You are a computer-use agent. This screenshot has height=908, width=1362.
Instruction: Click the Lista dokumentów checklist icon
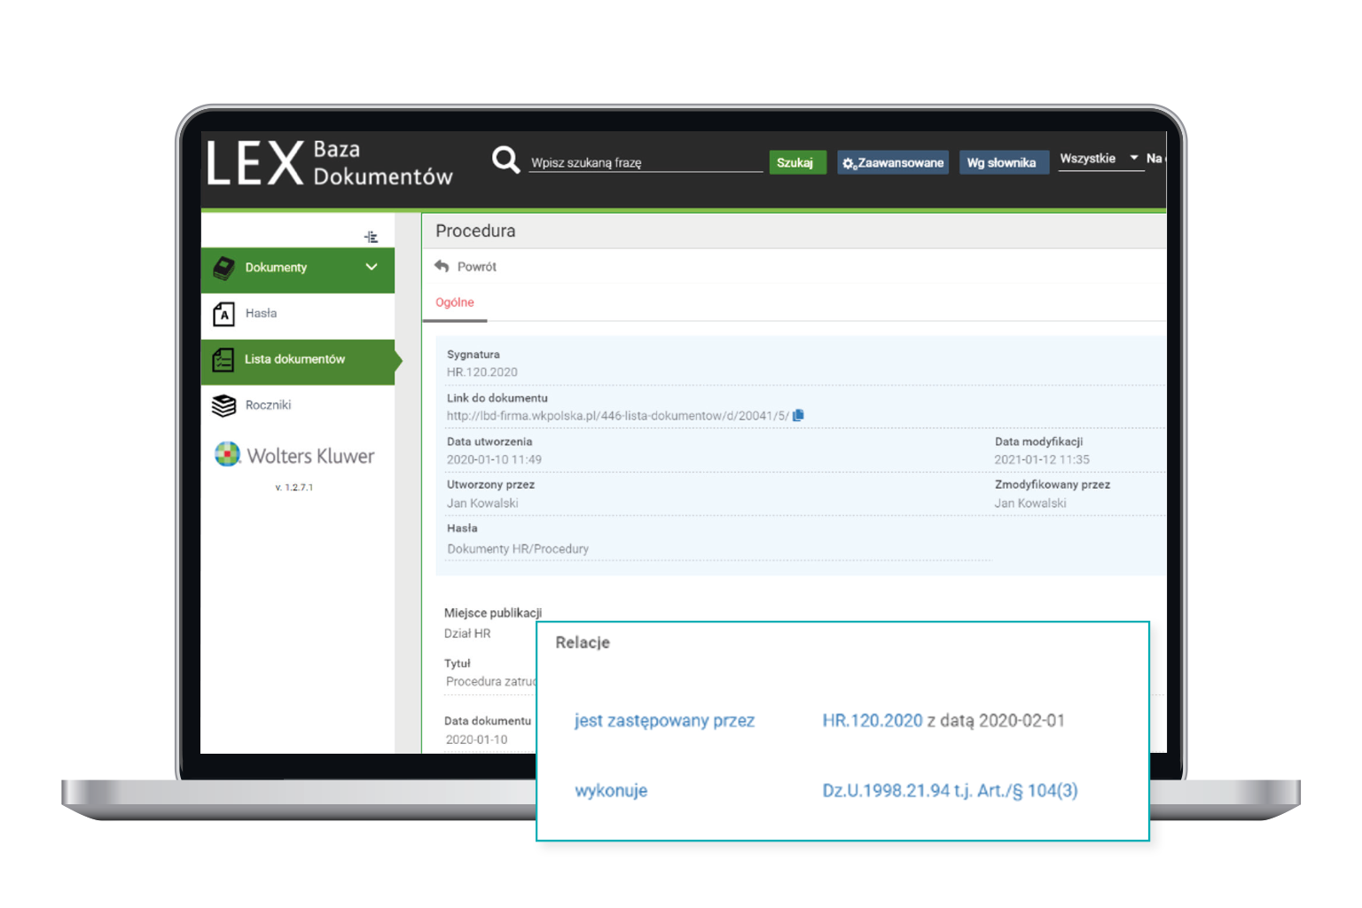point(223,360)
